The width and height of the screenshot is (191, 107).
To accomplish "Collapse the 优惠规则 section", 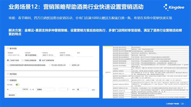I will [x=8, y=80].
